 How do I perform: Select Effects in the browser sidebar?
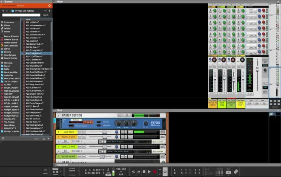point(7,25)
